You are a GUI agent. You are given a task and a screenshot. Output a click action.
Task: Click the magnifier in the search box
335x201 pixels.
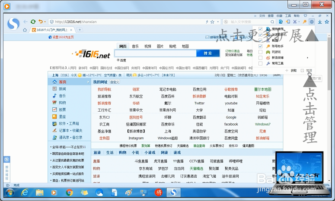click(272, 22)
